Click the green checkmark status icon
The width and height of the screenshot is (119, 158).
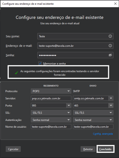(16, 73)
